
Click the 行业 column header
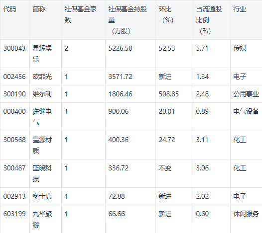[x=240, y=9]
